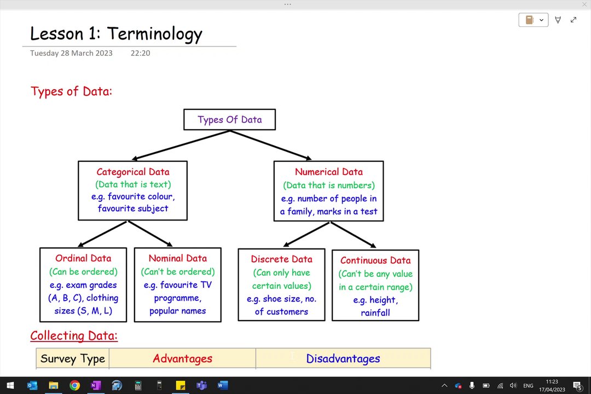Screen dimensions: 591x394
Task: Open the volume control tray icon
Action: click(x=513, y=385)
